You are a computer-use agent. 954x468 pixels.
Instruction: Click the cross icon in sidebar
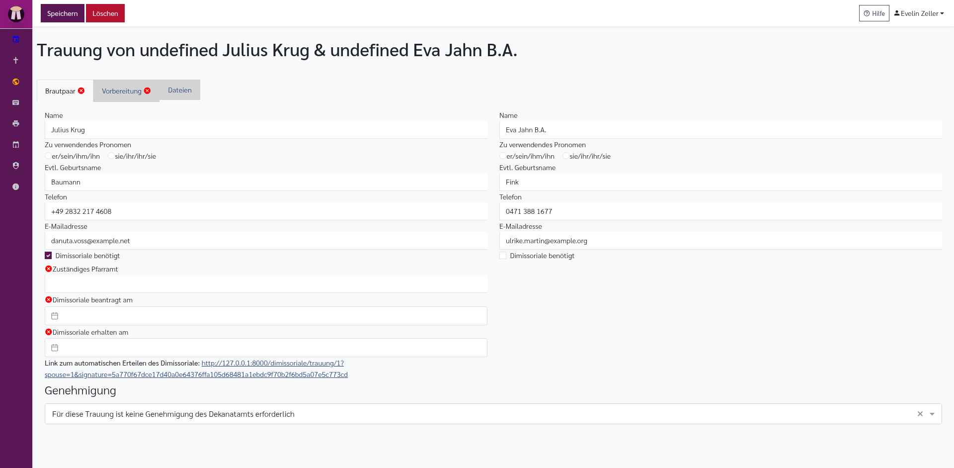point(16,60)
